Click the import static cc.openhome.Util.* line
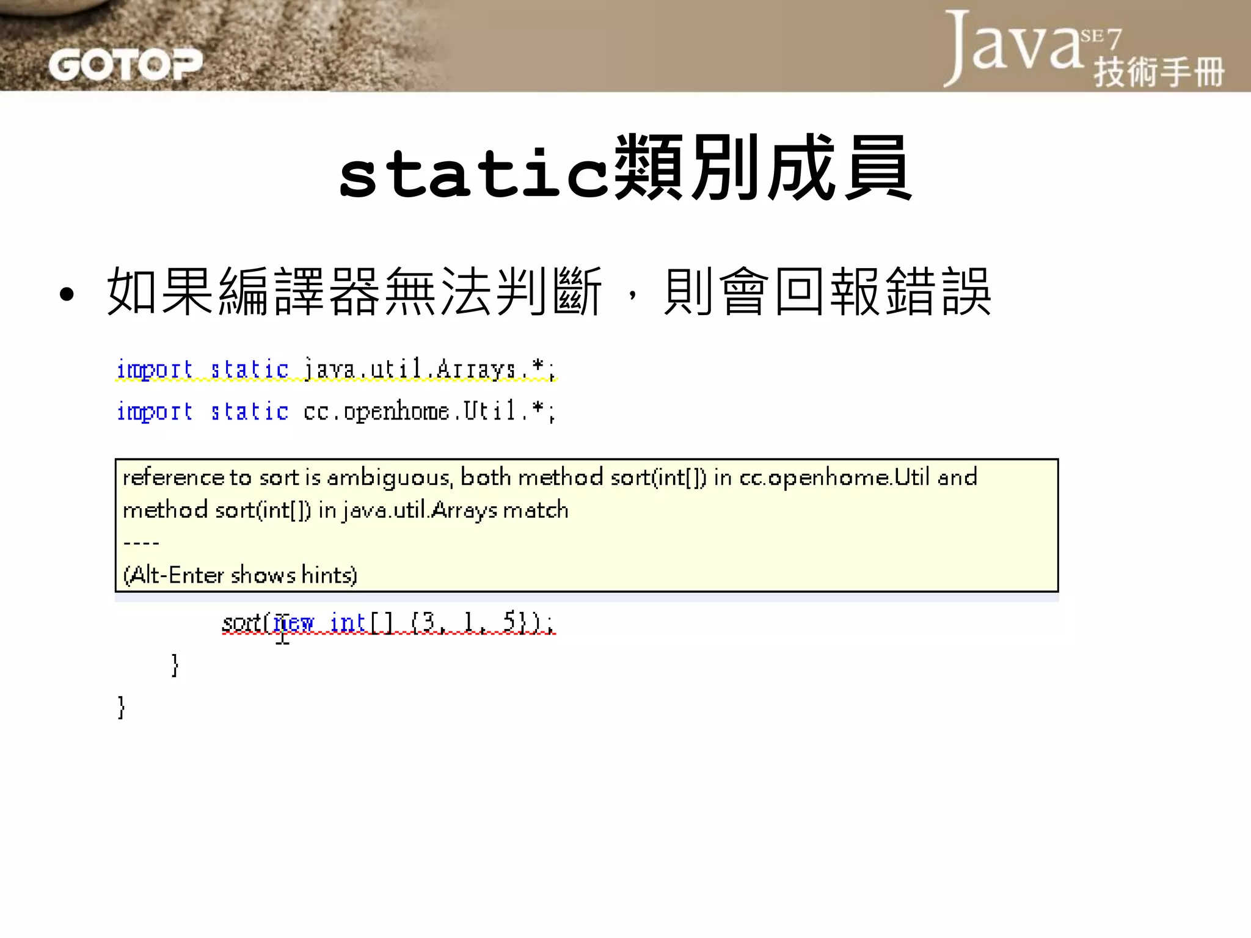Screen dimensions: 1251x938 [x=336, y=411]
